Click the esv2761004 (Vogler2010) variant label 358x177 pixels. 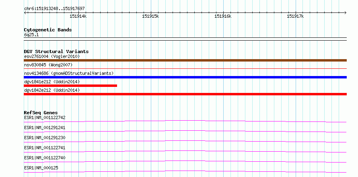(52, 56)
